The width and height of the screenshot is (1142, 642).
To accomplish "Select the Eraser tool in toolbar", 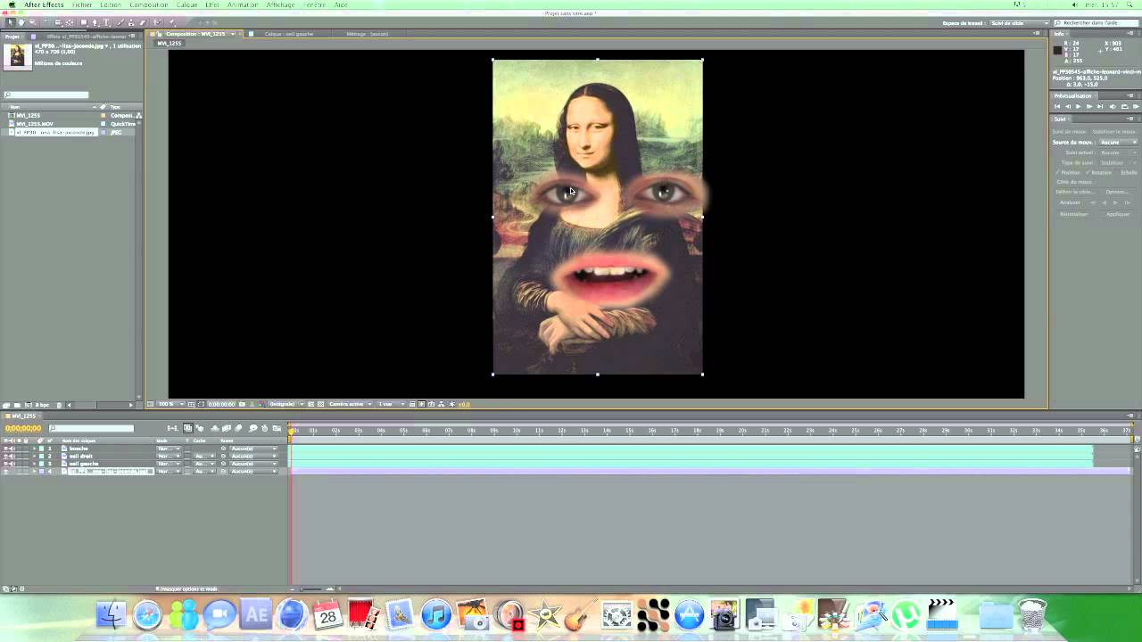I will pos(142,22).
